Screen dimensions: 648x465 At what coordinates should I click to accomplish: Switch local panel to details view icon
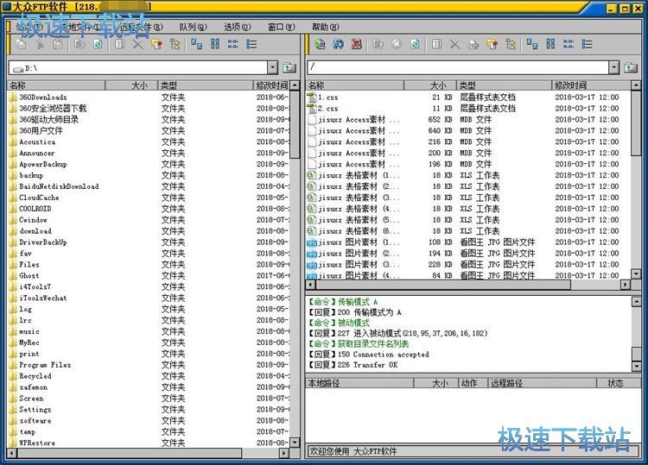252,44
